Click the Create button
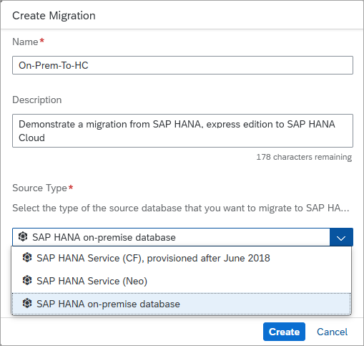364x346 pixels. pyautogui.click(x=284, y=332)
